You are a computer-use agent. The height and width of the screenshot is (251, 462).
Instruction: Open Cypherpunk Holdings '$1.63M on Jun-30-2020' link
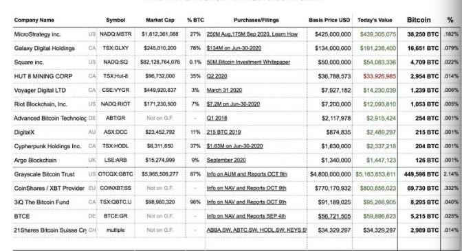pos(234,146)
